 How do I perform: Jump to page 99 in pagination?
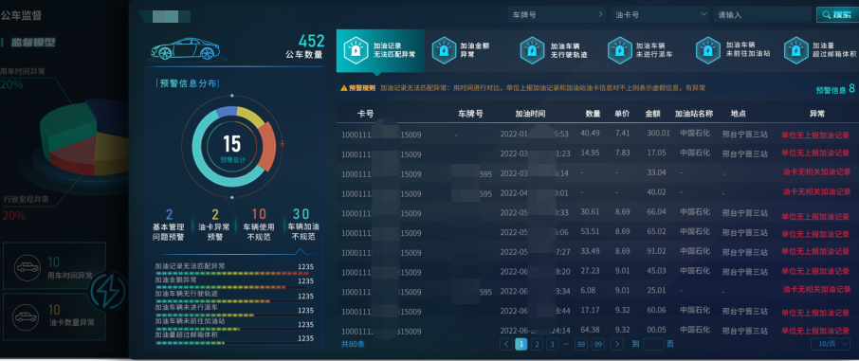(x=597, y=344)
